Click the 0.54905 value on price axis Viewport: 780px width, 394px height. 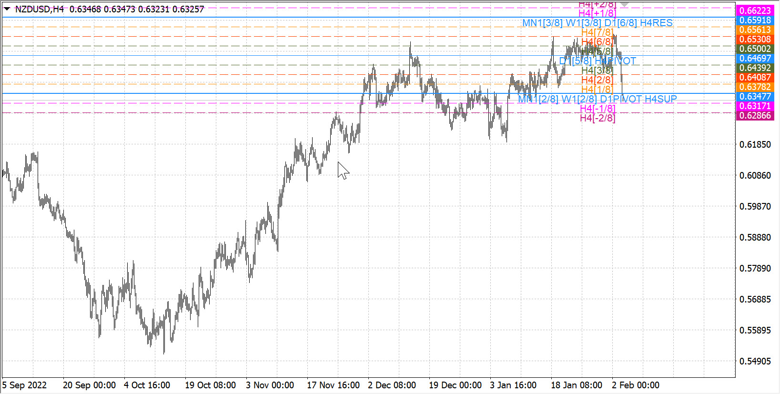[x=755, y=361]
